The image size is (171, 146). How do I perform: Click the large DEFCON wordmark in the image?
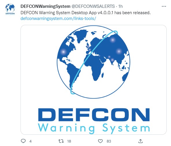click(94, 115)
